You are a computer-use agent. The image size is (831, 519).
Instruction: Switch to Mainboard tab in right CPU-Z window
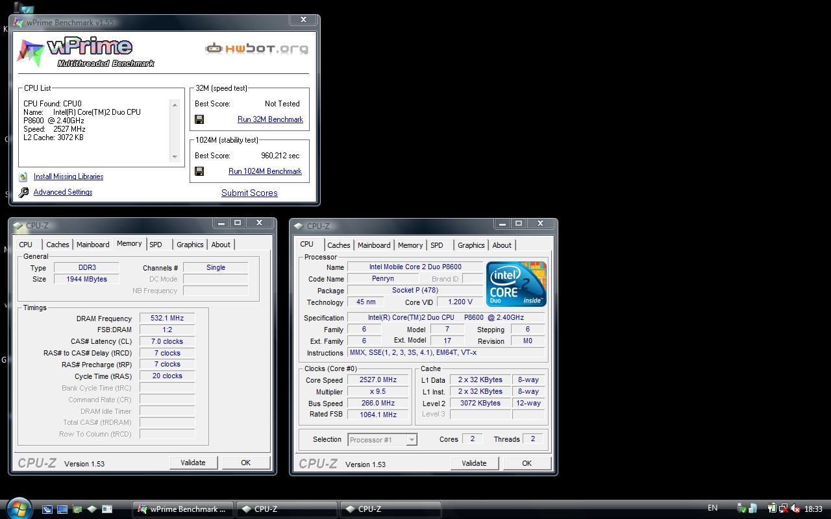pos(375,245)
